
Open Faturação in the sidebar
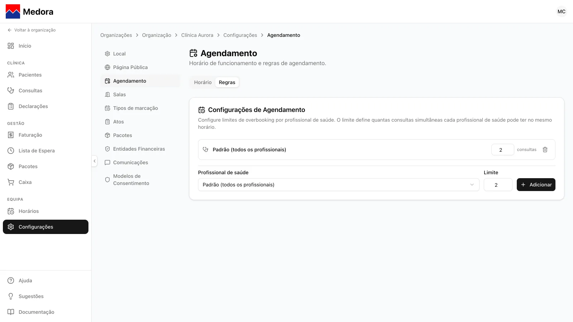click(x=45, y=135)
